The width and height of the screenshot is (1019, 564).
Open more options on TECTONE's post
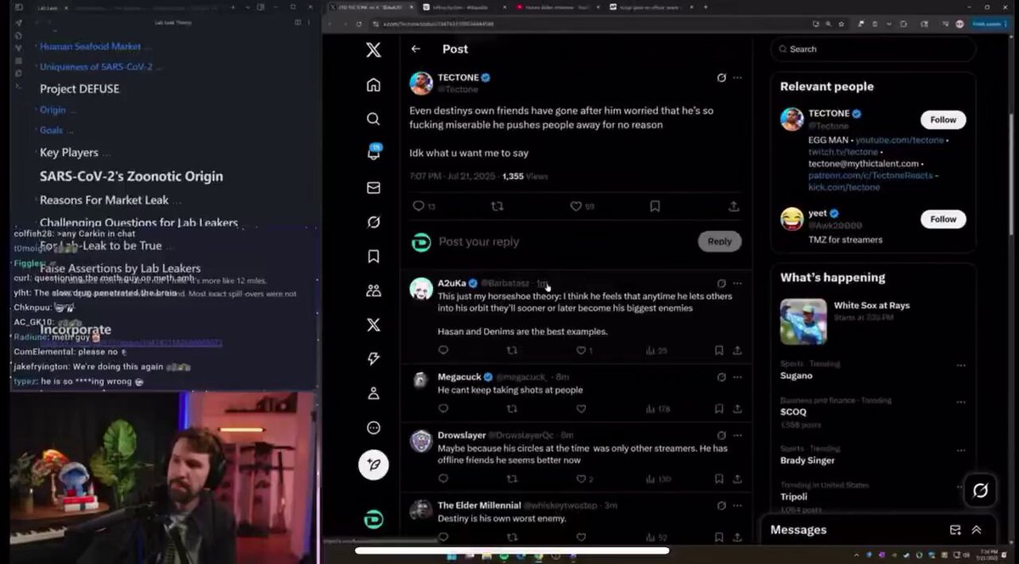tap(737, 77)
